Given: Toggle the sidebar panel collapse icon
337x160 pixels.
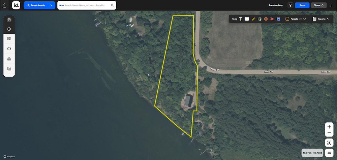Looking at the screenshot, I should [9, 20].
